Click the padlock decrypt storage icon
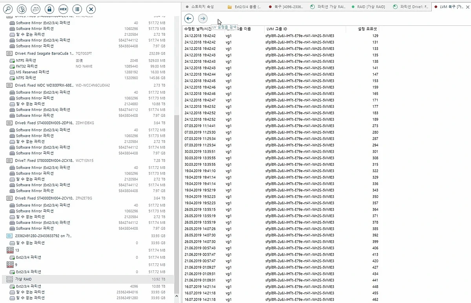The image size is (471, 303). coord(49,9)
